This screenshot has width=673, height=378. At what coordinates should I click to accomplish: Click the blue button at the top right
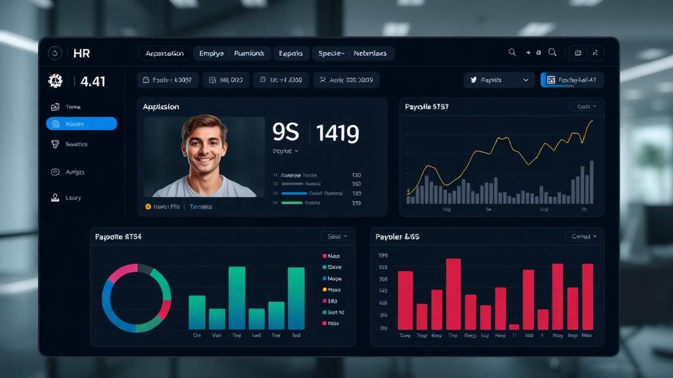(572, 79)
